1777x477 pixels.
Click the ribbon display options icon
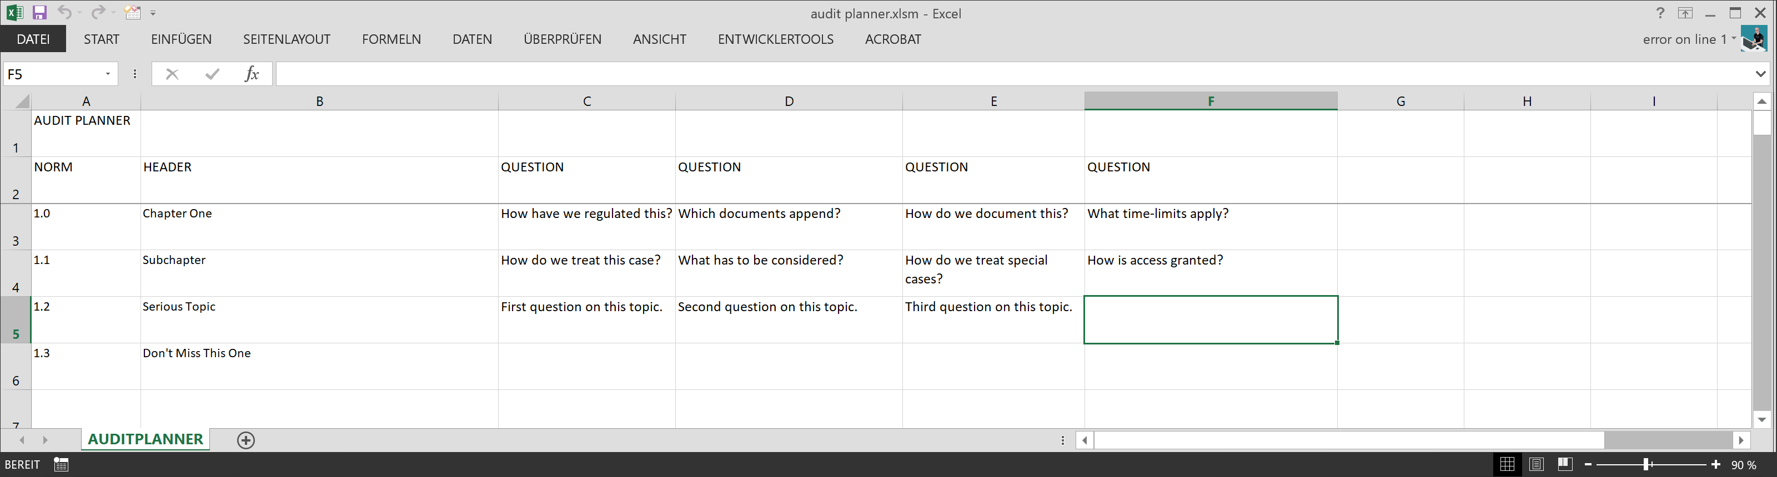click(1685, 13)
